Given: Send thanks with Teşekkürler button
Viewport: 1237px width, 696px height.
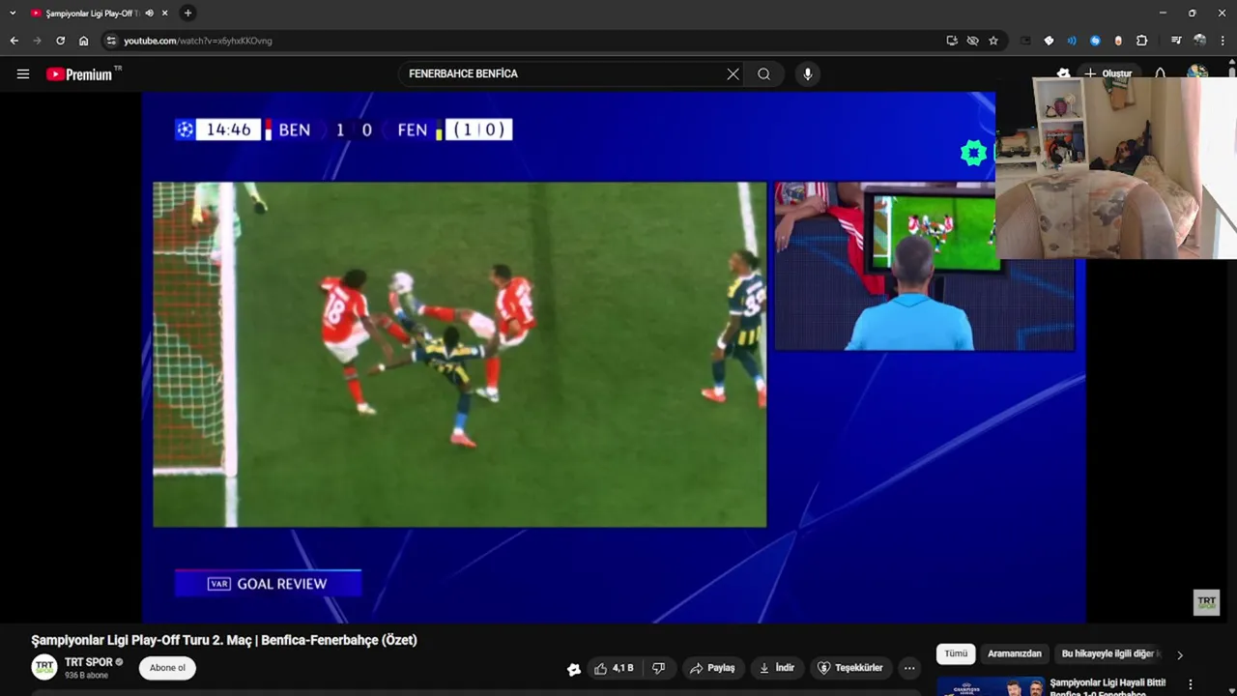Looking at the screenshot, I should click(850, 668).
